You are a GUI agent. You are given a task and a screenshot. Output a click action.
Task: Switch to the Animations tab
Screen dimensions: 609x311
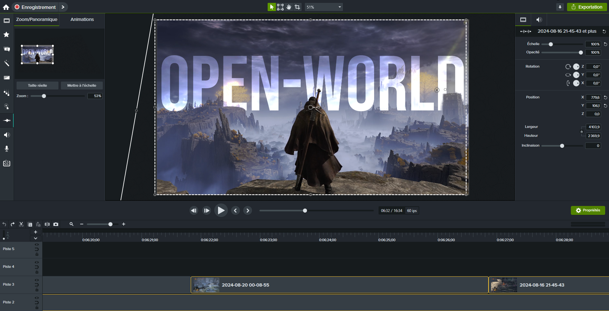point(82,19)
